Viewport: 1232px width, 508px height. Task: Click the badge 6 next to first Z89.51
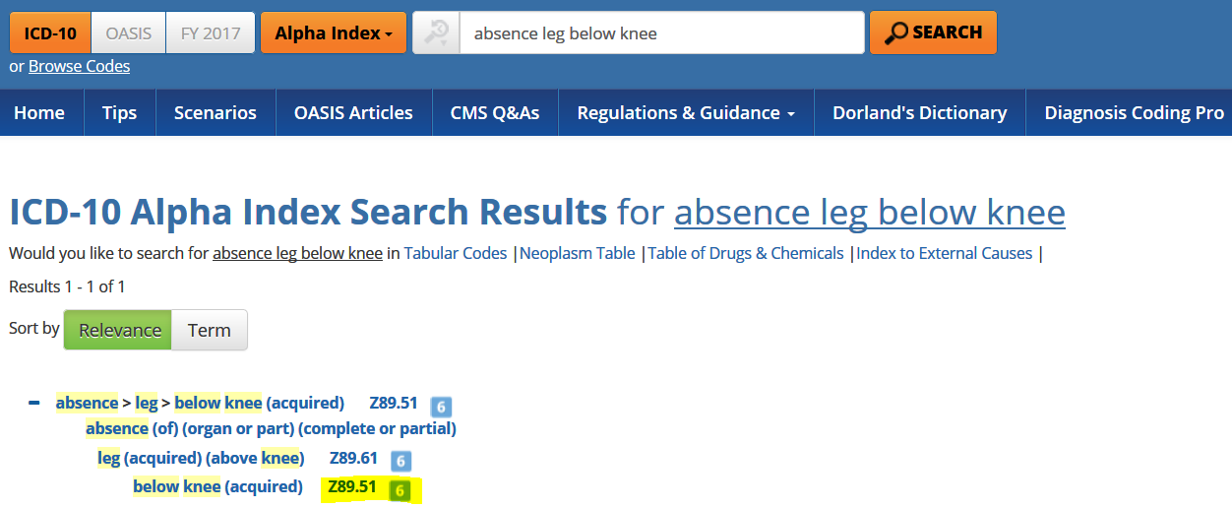point(441,406)
